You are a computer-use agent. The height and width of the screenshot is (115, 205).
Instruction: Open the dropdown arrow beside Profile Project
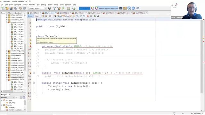point(77,8)
